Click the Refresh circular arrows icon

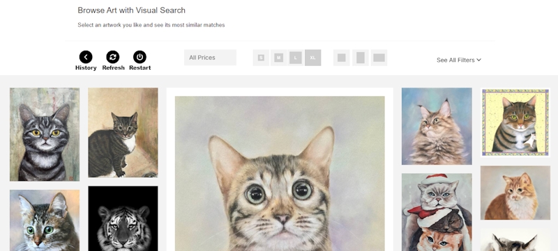[113, 57]
